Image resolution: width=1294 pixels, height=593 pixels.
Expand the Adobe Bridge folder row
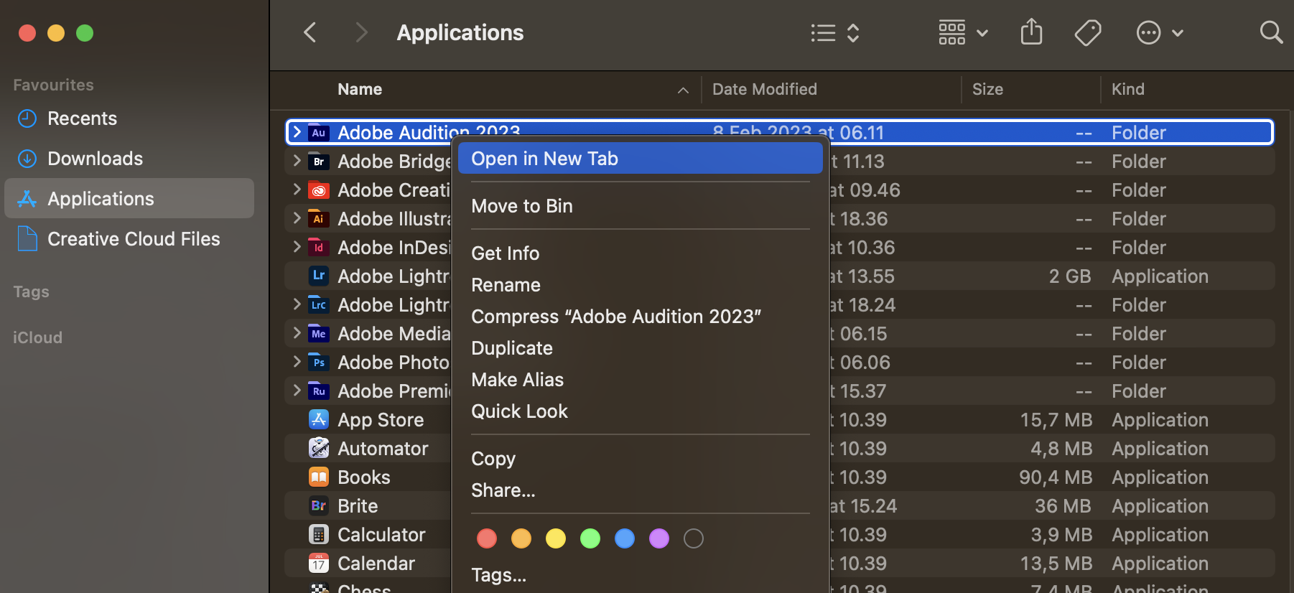point(297,161)
